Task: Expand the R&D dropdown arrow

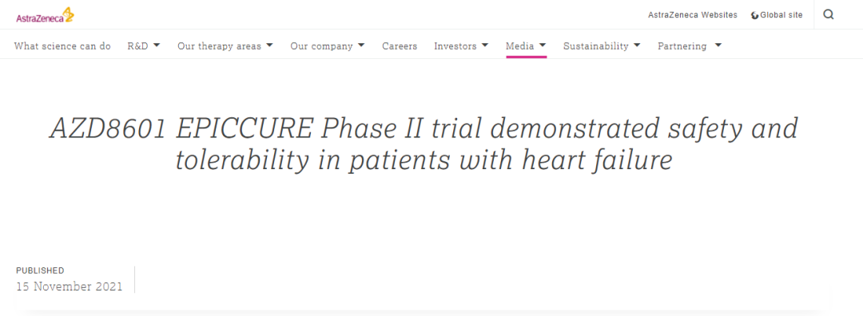Action: pyautogui.click(x=157, y=45)
